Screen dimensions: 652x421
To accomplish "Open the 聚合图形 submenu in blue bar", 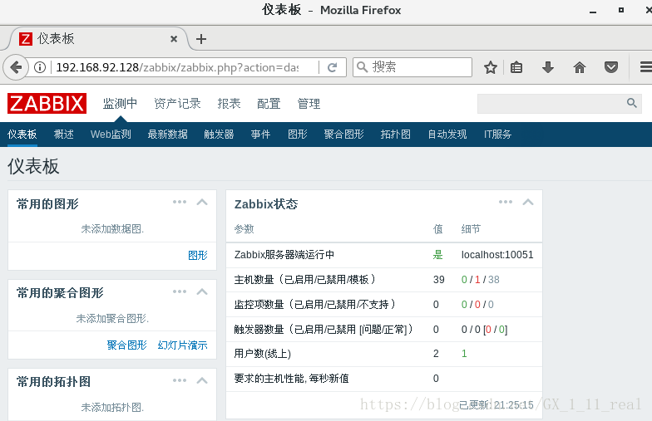I will coord(344,135).
